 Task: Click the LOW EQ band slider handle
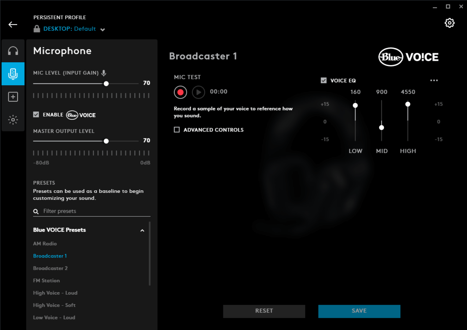coord(355,105)
